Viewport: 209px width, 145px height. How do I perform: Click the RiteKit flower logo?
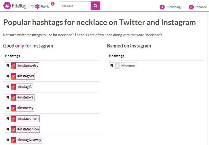[x=37, y=6]
